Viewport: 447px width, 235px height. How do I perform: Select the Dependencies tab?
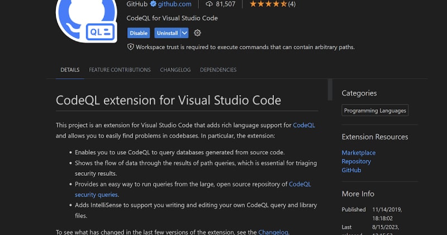[x=218, y=70]
